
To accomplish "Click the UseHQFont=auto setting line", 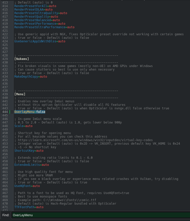I will pos(27,186).
